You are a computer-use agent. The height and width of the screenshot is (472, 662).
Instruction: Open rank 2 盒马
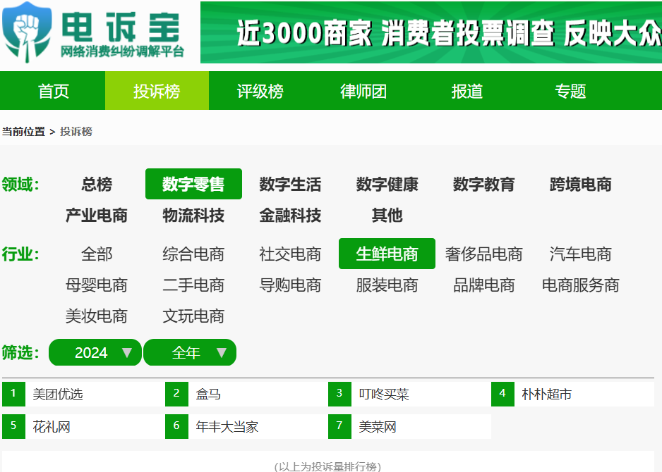pyautogui.click(x=246, y=394)
